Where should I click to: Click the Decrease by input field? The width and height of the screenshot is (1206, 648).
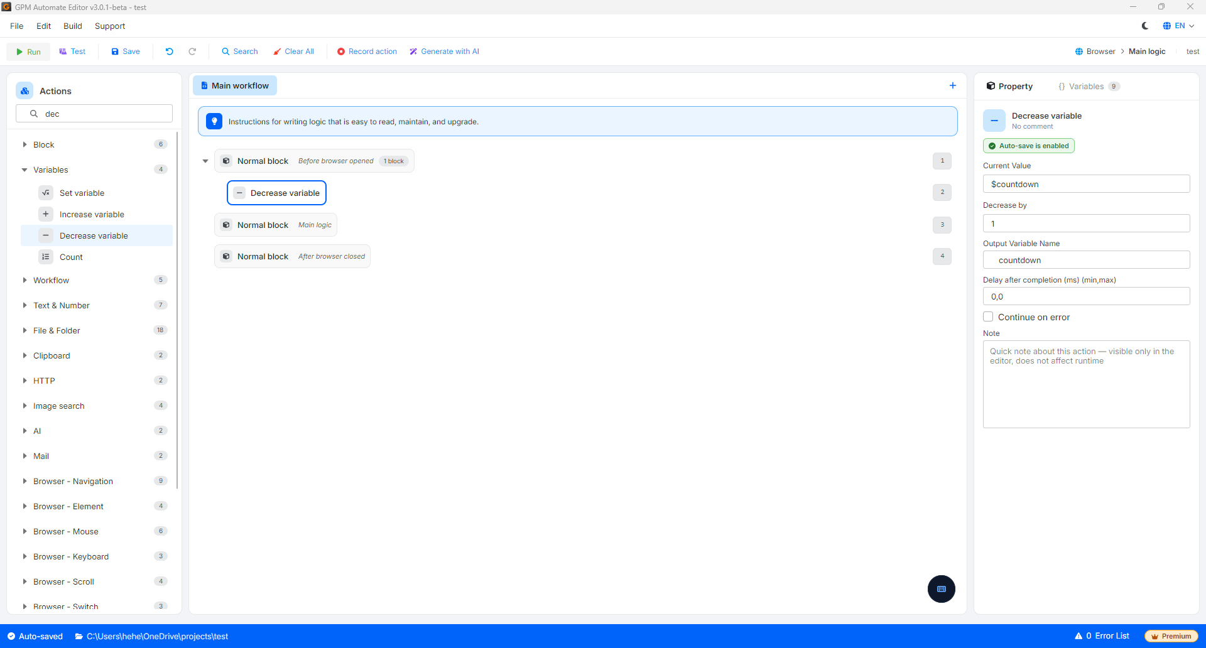point(1086,224)
